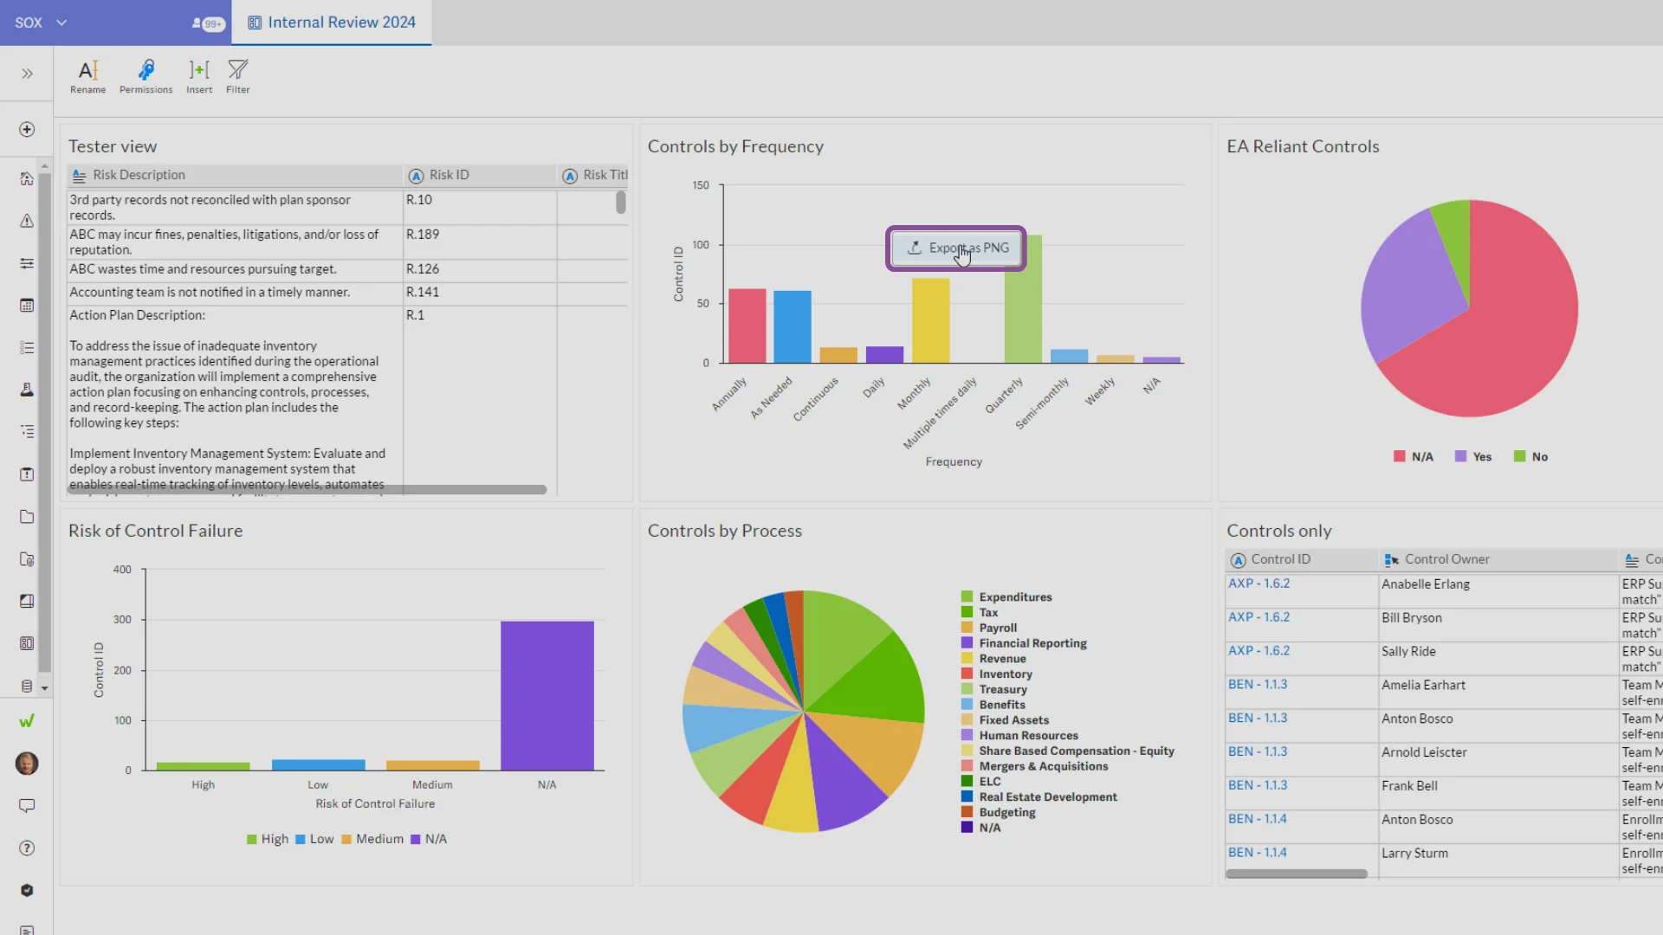1663x935 pixels.
Task: Open the chat bubble sidebar icon
Action: coord(27,806)
